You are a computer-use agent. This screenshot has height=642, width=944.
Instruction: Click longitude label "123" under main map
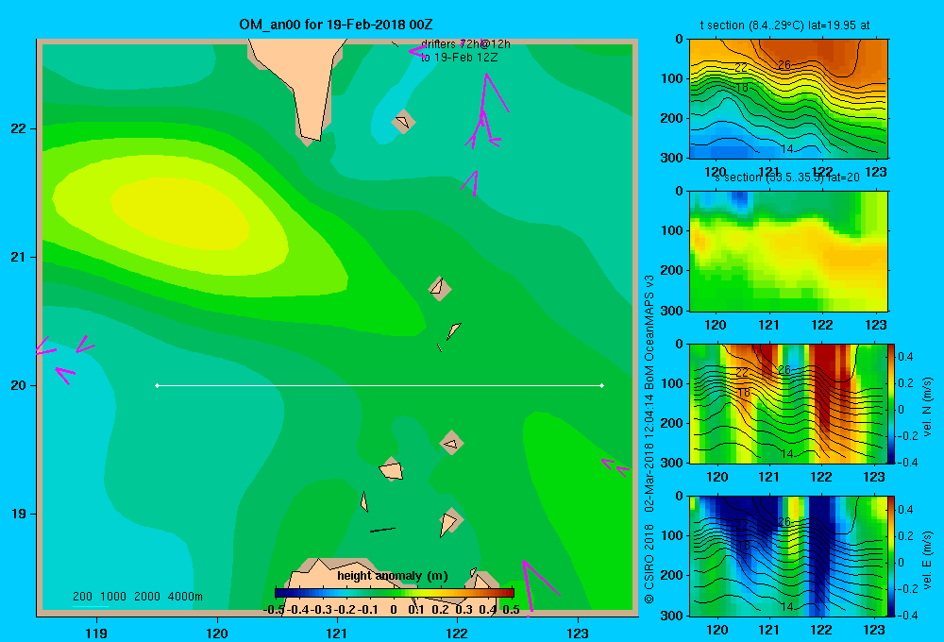(578, 633)
